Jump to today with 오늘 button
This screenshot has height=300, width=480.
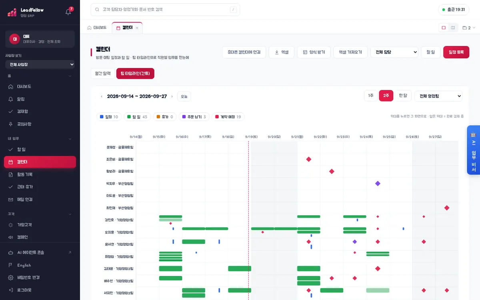pos(184,96)
